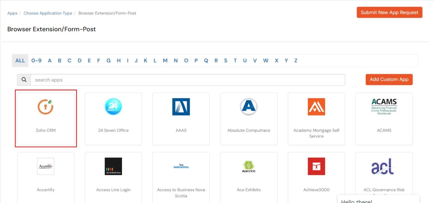Filter apps by letter Z
The image size is (434, 203).
(295, 60)
